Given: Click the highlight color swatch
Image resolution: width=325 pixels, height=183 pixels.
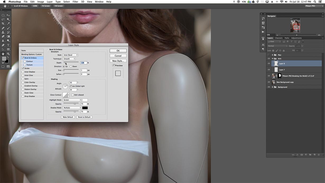Looking at the screenshot, I should 85,100.
